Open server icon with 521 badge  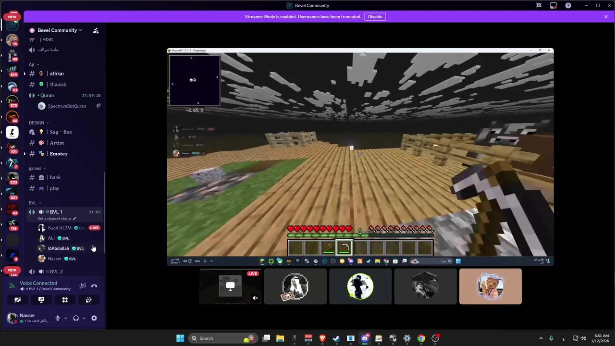coord(12,194)
